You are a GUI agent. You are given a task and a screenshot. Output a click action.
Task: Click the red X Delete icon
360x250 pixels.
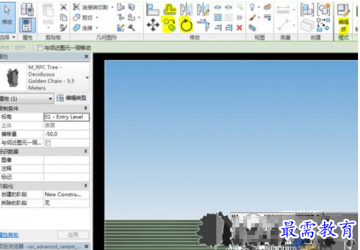pyautogui.click(x=239, y=28)
